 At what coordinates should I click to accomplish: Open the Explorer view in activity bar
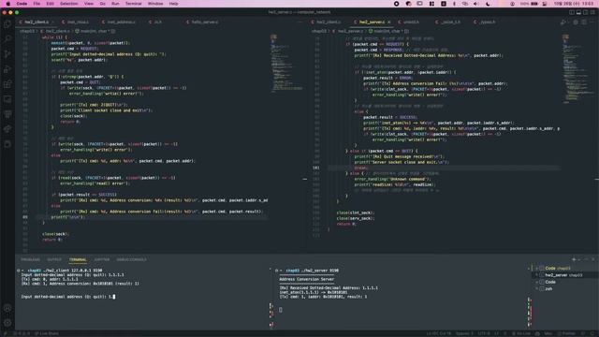click(x=7, y=24)
